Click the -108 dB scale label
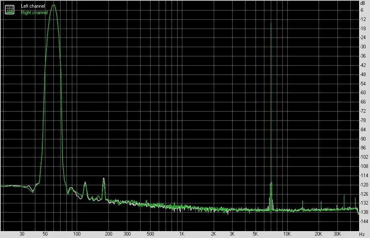The image size is (370, 238). click(x=364, y=166)
